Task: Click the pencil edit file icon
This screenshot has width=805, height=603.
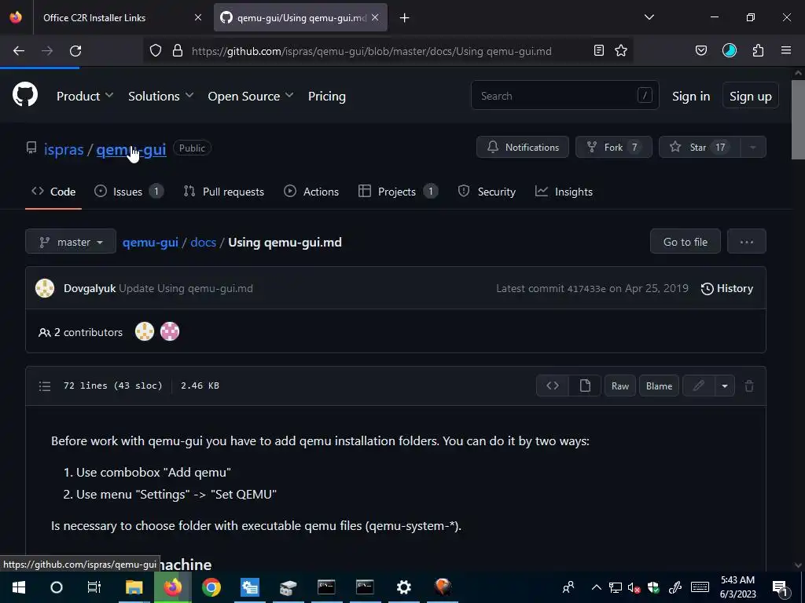Action: point(698,386)
